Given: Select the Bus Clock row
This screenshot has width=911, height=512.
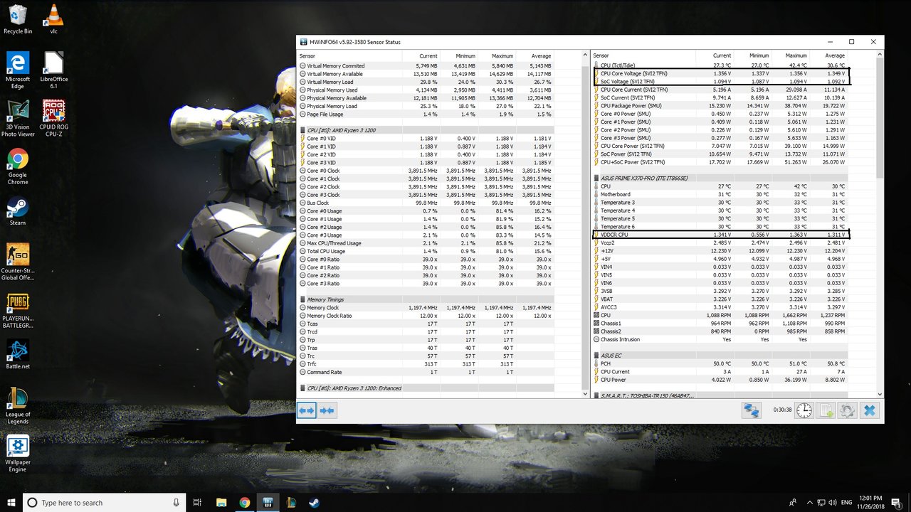Looking at the screenshot, I should click(x=426, y=203).
